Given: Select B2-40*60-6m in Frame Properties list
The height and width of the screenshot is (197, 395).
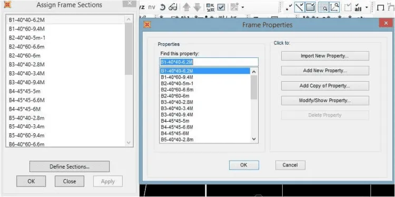Looking at the screenshot, I should [205, 96].
